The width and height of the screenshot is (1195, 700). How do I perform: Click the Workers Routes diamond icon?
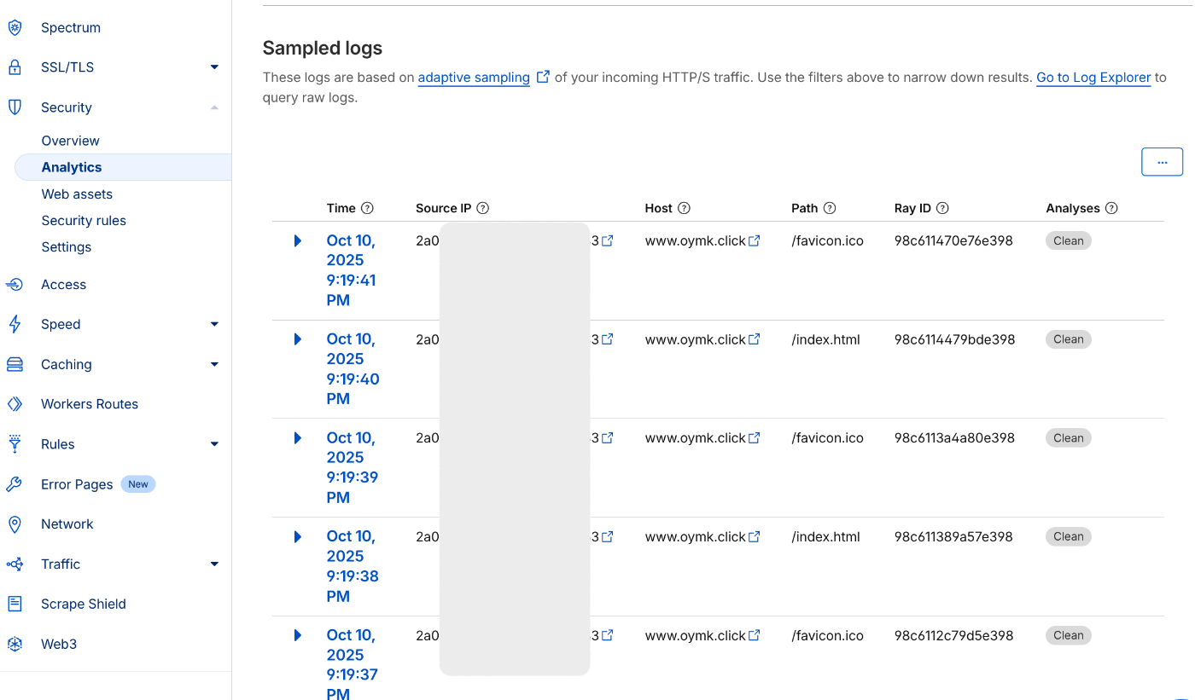click(15, 404)
